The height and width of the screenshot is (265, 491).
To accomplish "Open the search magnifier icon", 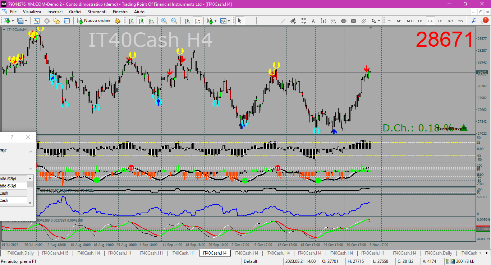I will [x=474, y=21].
